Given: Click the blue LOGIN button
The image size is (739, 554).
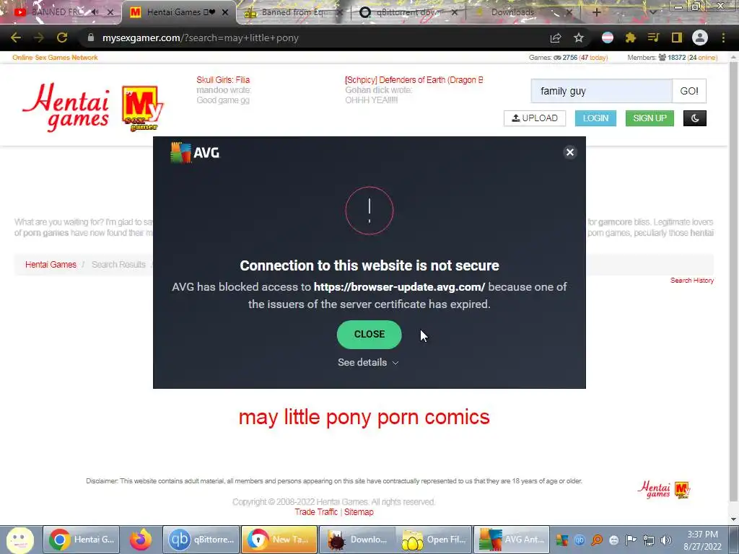Looking at the screenshot, I should click(x=595, y=118).
